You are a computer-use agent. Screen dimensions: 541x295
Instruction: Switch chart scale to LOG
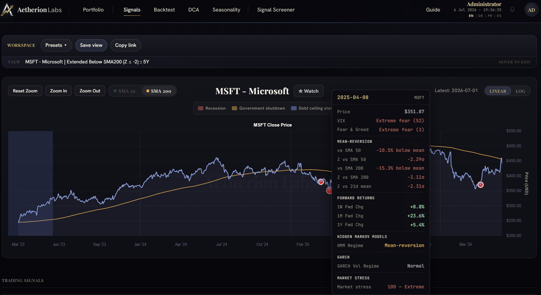[x=520, y=91]
